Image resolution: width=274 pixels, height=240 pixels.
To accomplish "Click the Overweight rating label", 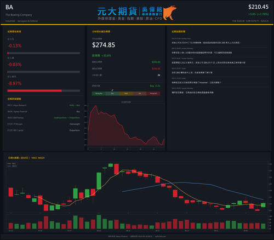I will [x=75, y=124].
